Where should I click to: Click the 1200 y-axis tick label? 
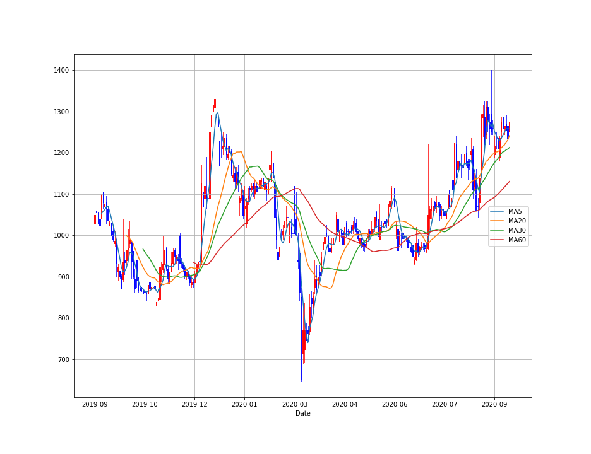coord(61,153)
